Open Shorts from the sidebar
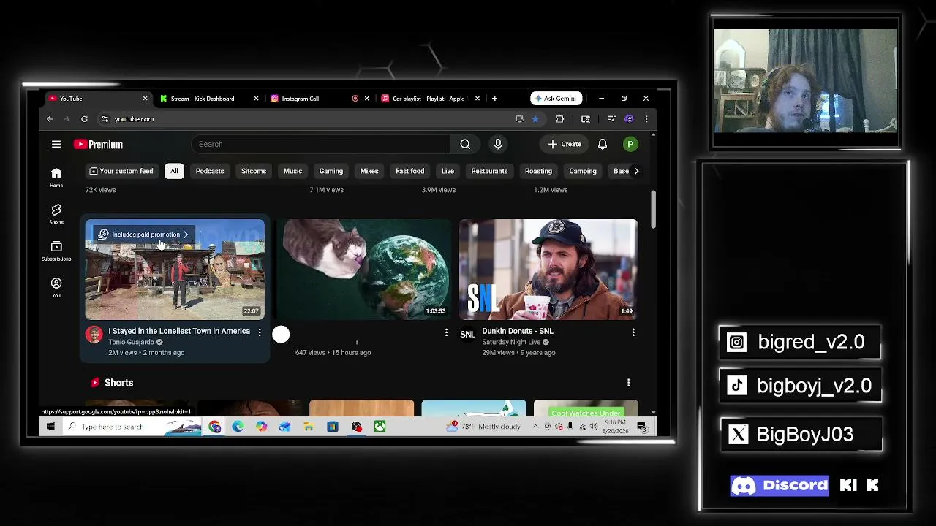This screenshot has width=936, height=526. [x=56, y=214]
